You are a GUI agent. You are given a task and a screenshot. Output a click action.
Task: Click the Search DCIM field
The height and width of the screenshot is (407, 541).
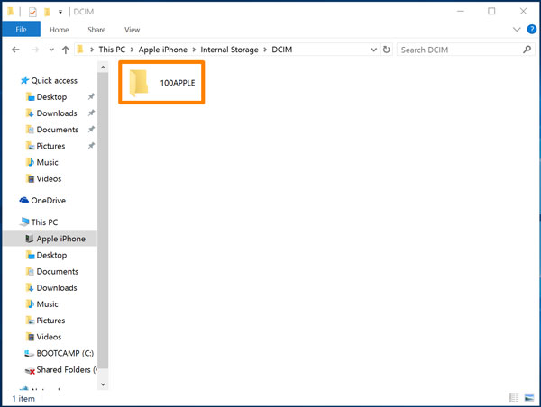(x=465, y=50)
